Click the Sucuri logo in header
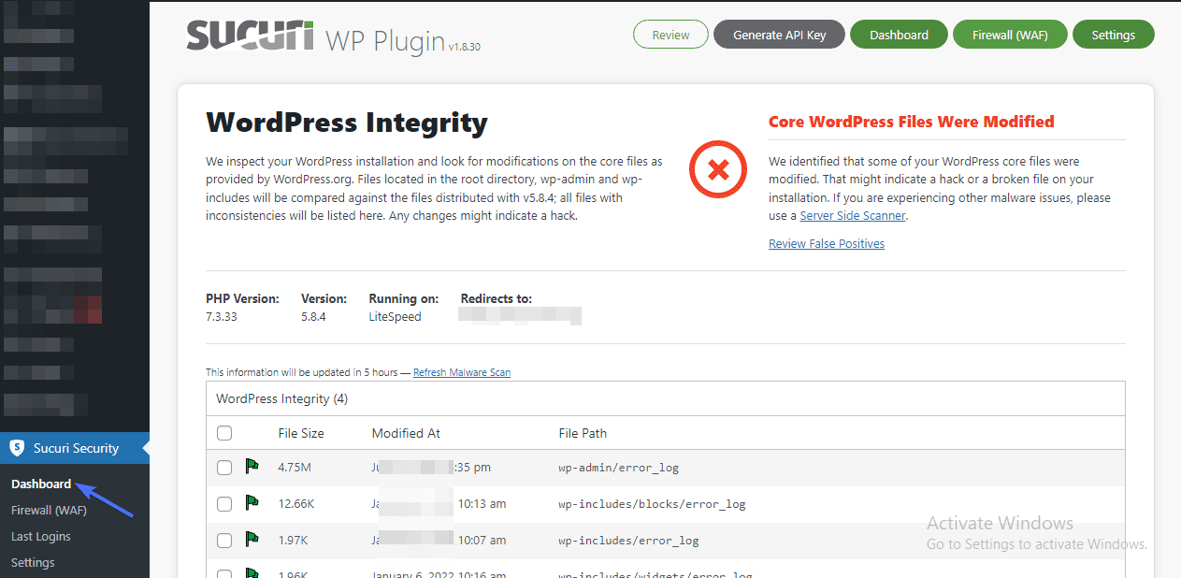 250,36
